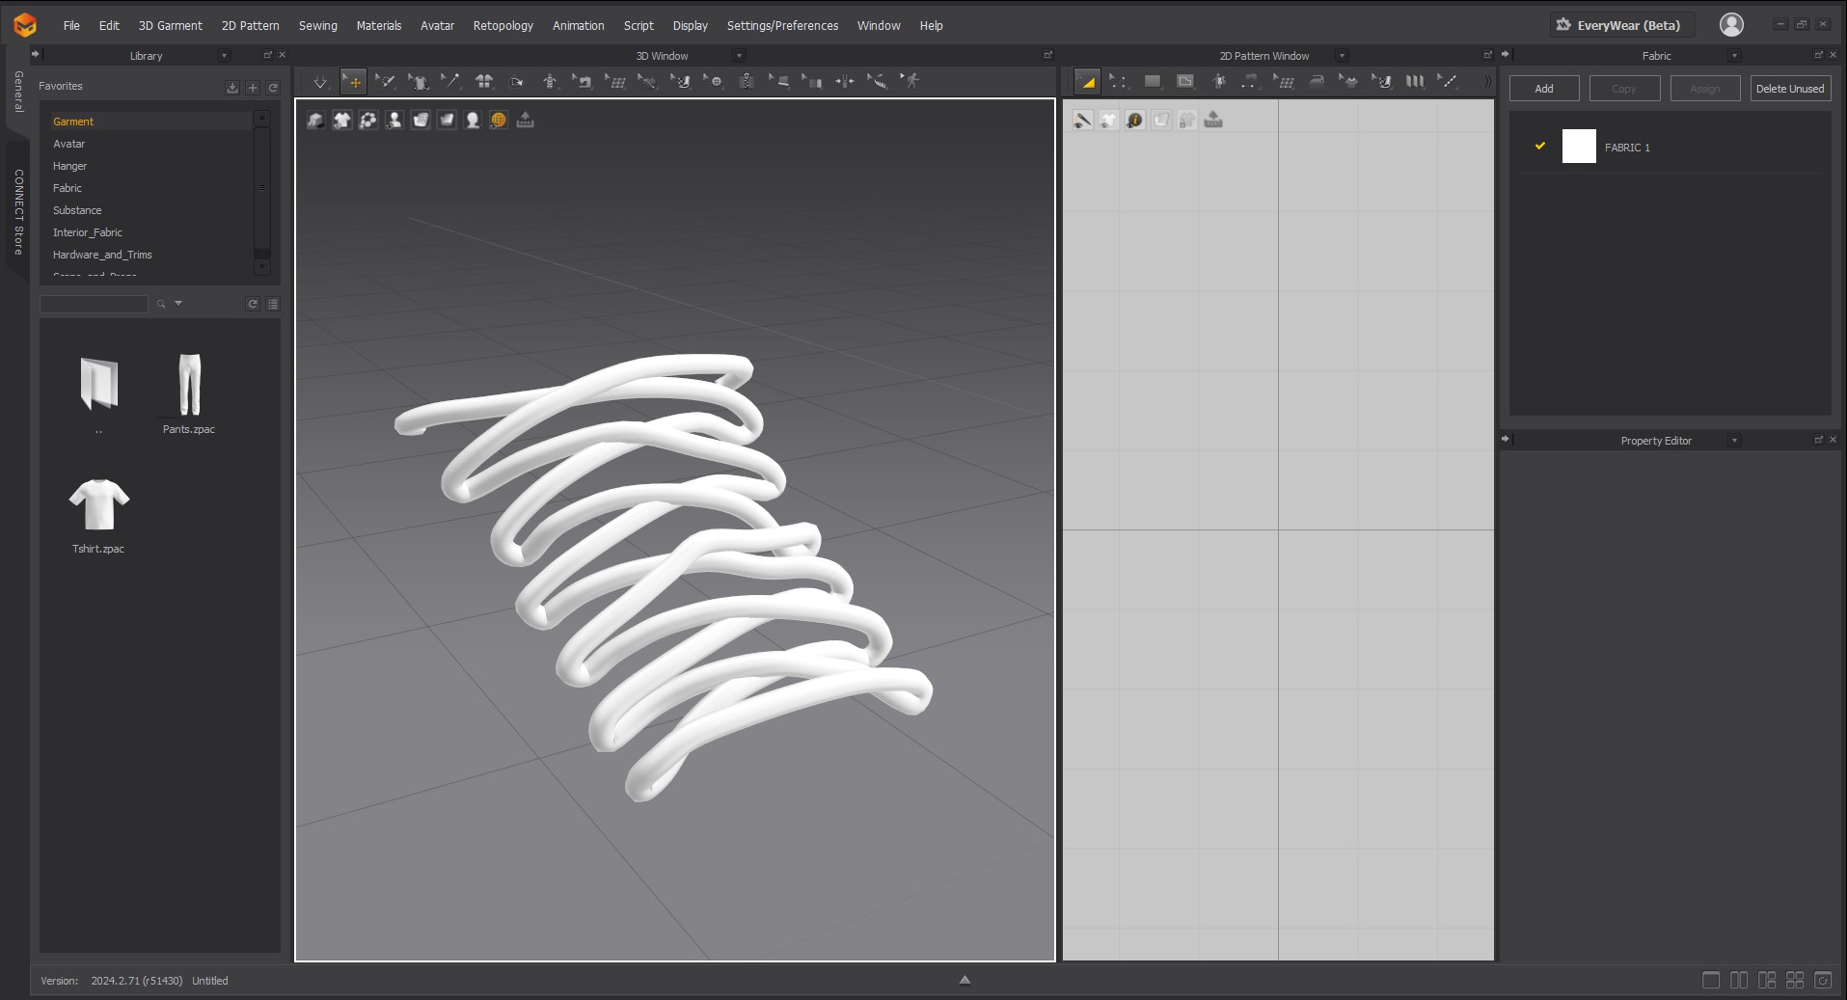Open the Library panel dropdown arrow
The image size is (1847, 1000).
tap(225, 56)
